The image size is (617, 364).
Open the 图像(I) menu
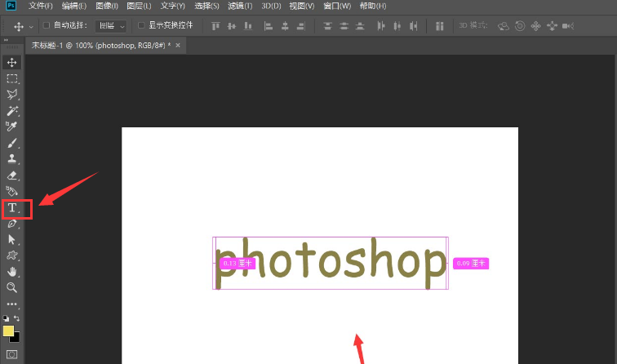[x=107, y=6]
